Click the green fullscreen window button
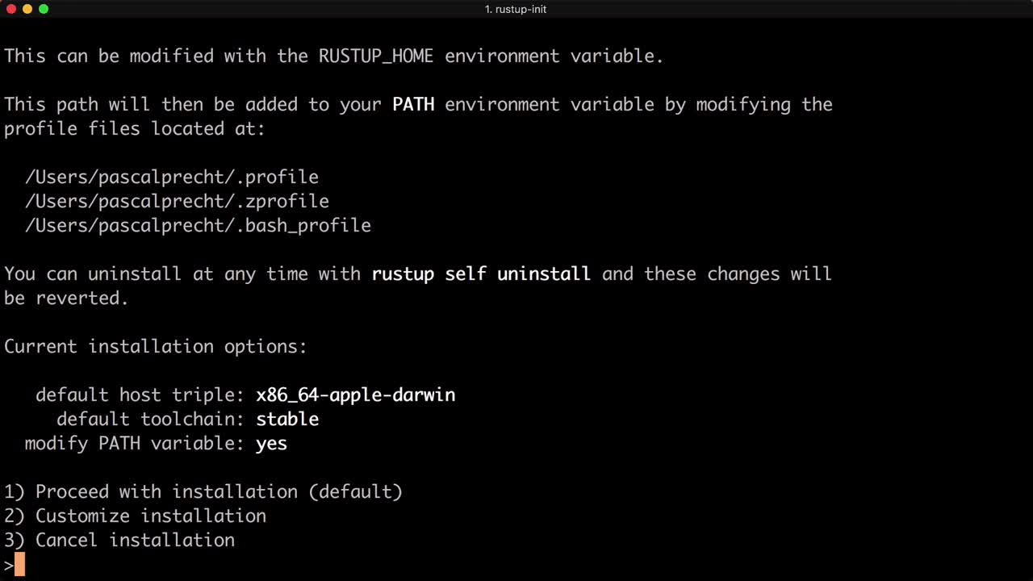The image size is (1033, 581). point(44,9)
